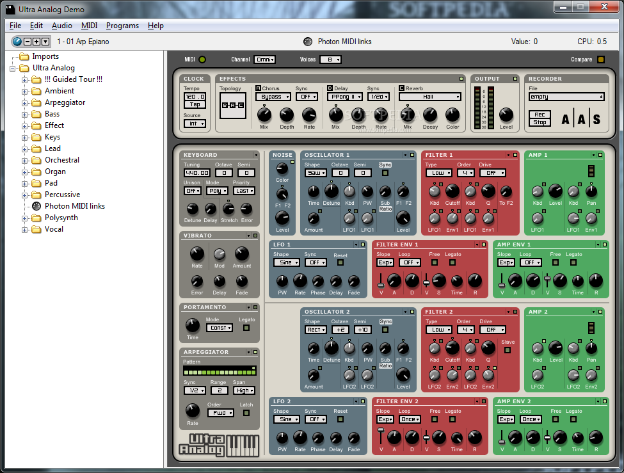Click the plus (next program) toolbar button

pyautogui.click(x=36, y=42)
